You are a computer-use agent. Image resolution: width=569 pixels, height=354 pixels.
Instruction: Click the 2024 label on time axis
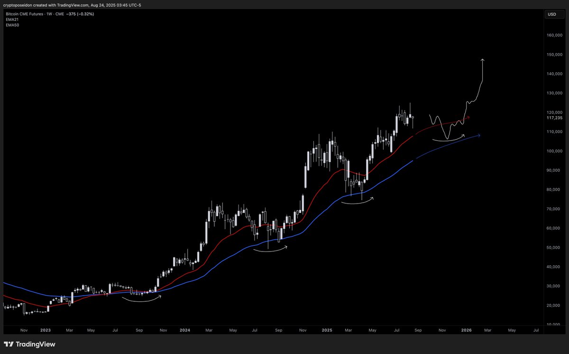point(185,330)
